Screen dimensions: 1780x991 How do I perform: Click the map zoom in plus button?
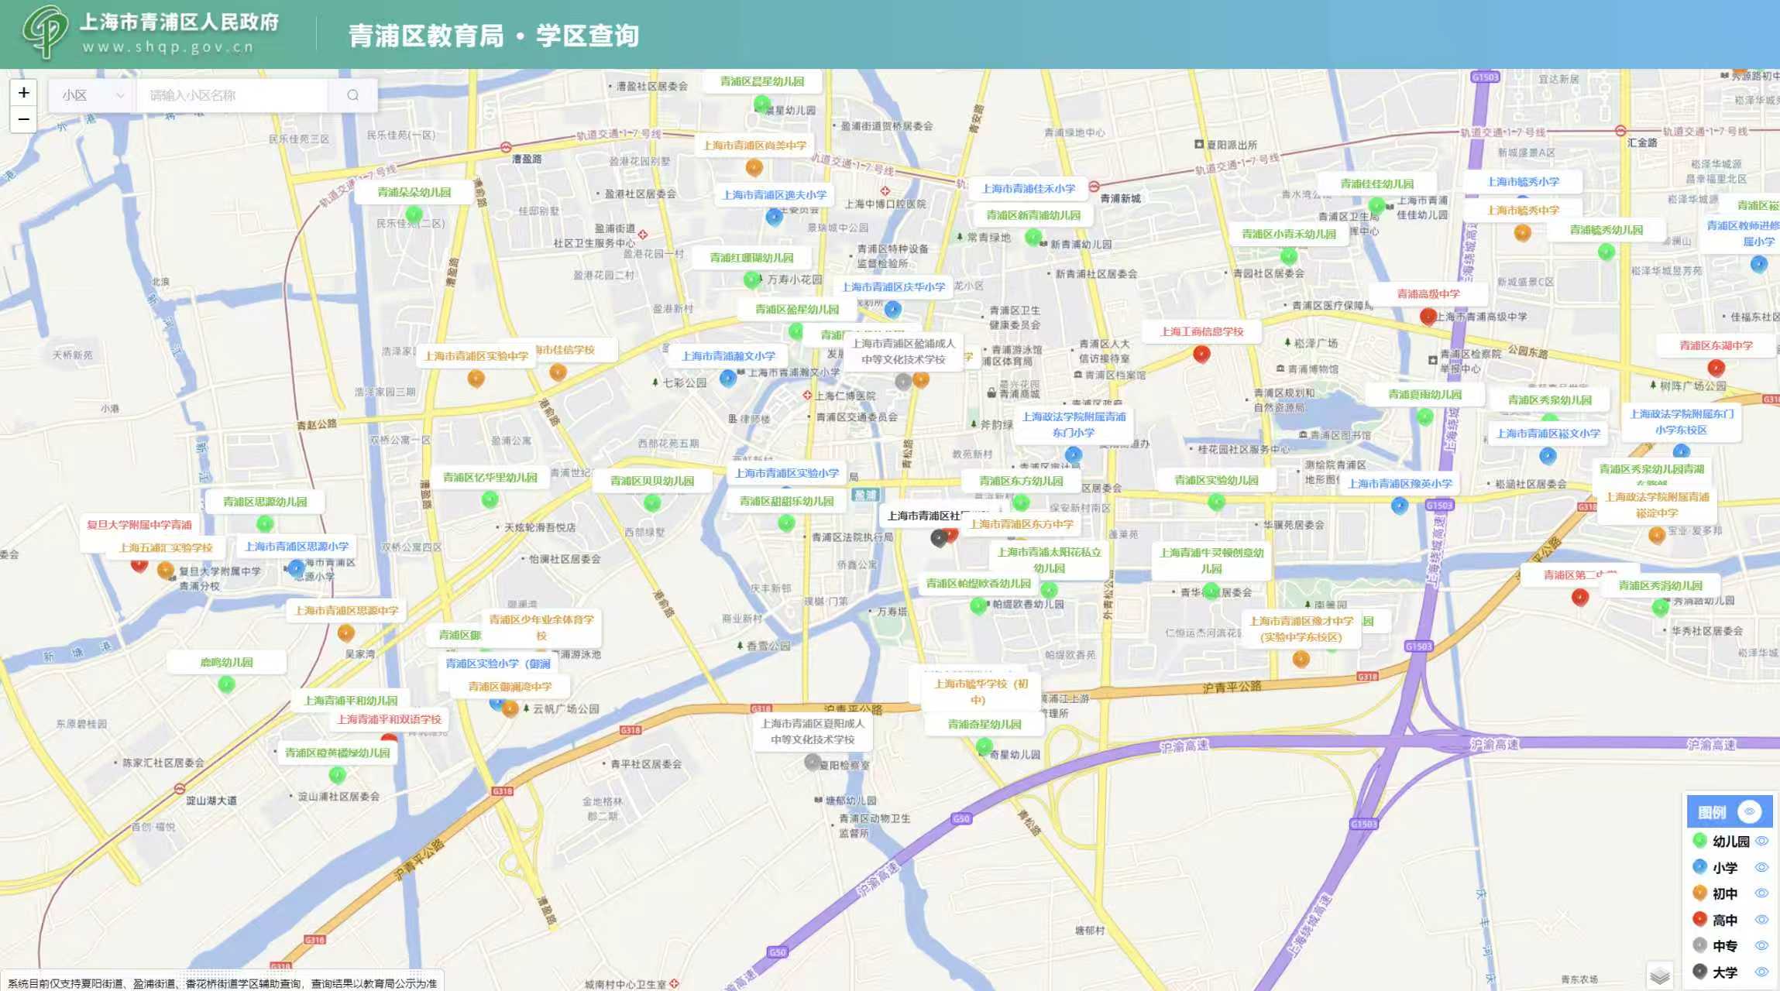tap(24, 93)
